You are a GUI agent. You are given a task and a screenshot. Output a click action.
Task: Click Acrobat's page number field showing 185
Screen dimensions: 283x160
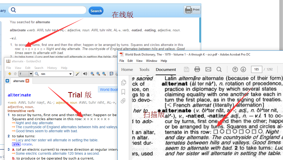(x=256, y=69)
